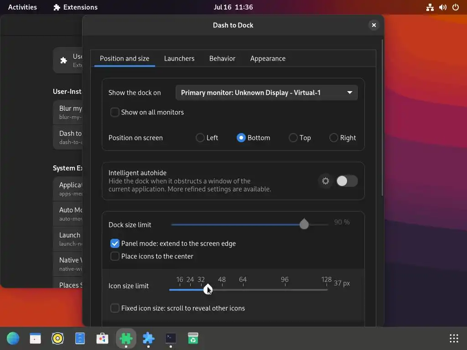Select Blur my extension row in Extensions window

tap(68, 112)
